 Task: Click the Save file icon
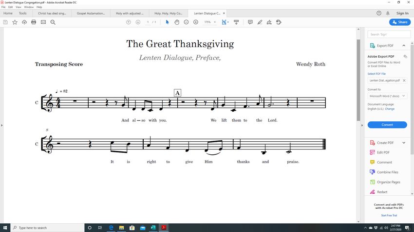[x=5, y=22]
